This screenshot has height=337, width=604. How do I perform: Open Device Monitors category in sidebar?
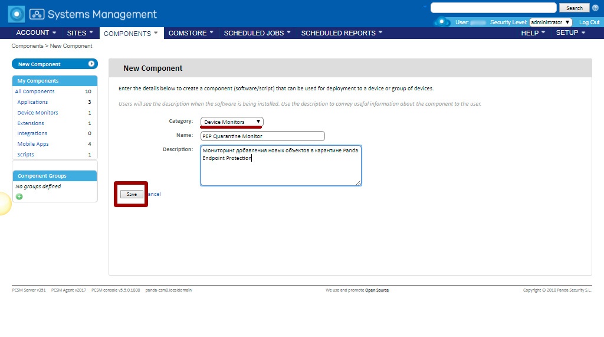pos(37,113)
